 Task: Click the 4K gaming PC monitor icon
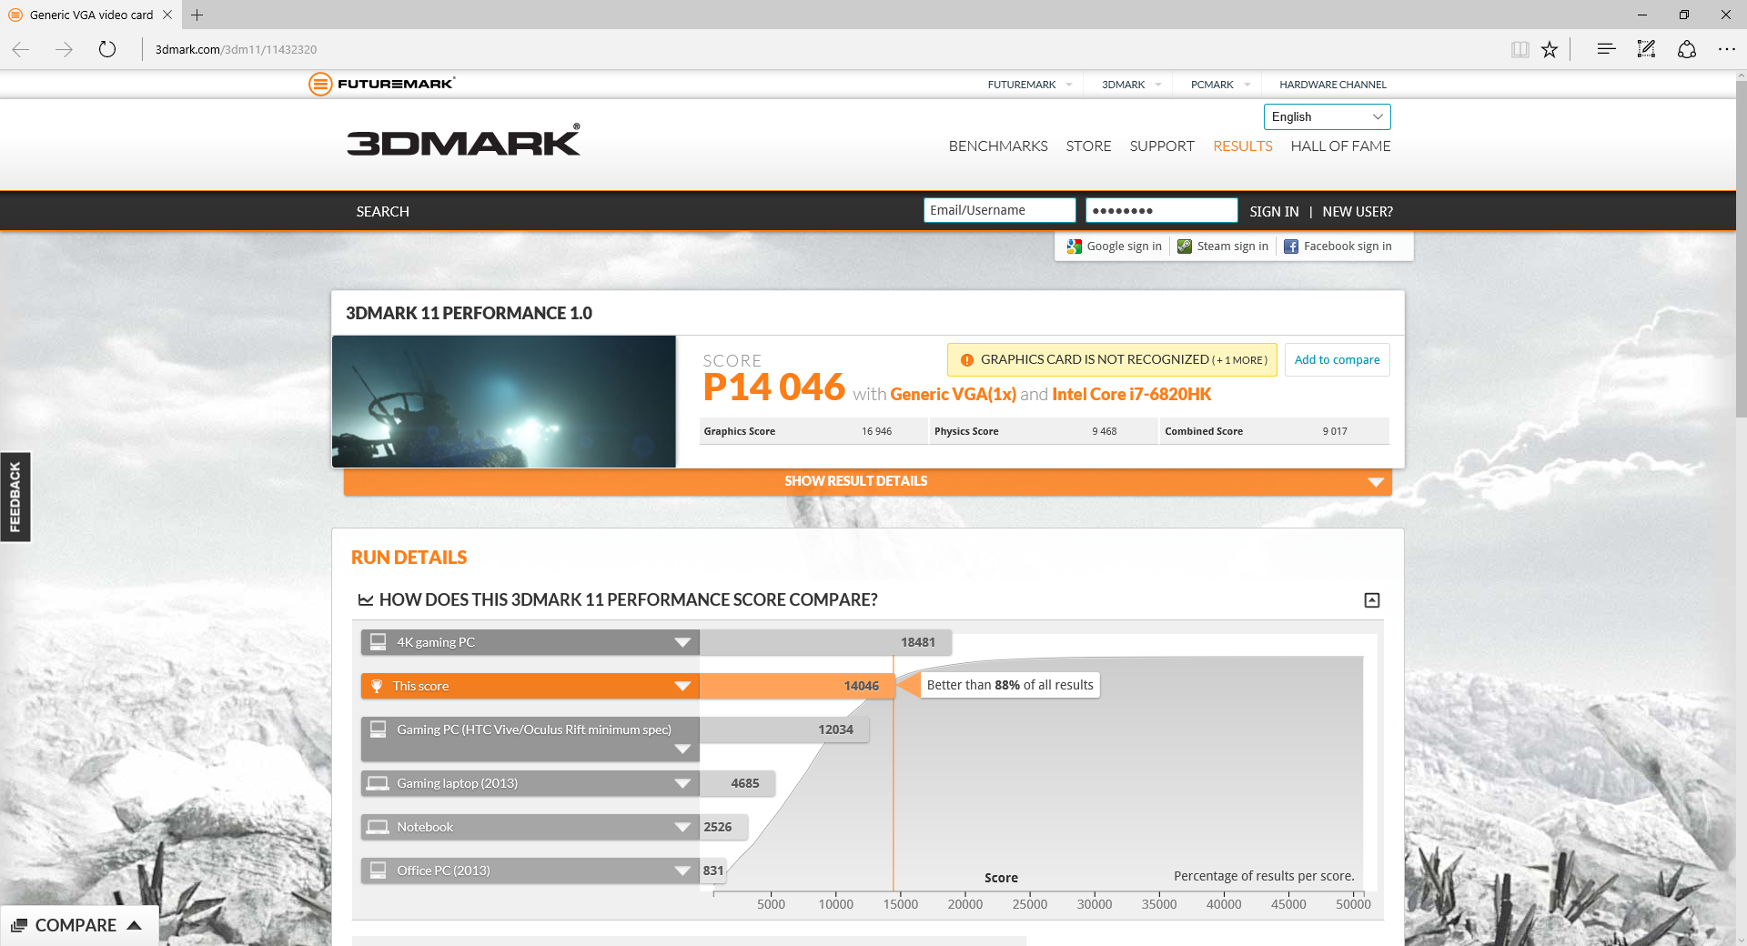coord(378,642)
